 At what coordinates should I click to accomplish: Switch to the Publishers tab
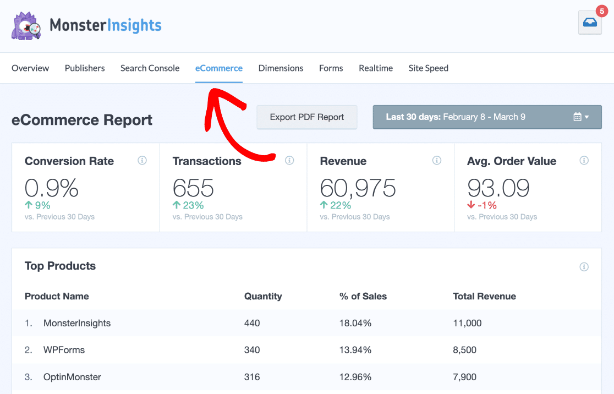[x=85, y=68]
